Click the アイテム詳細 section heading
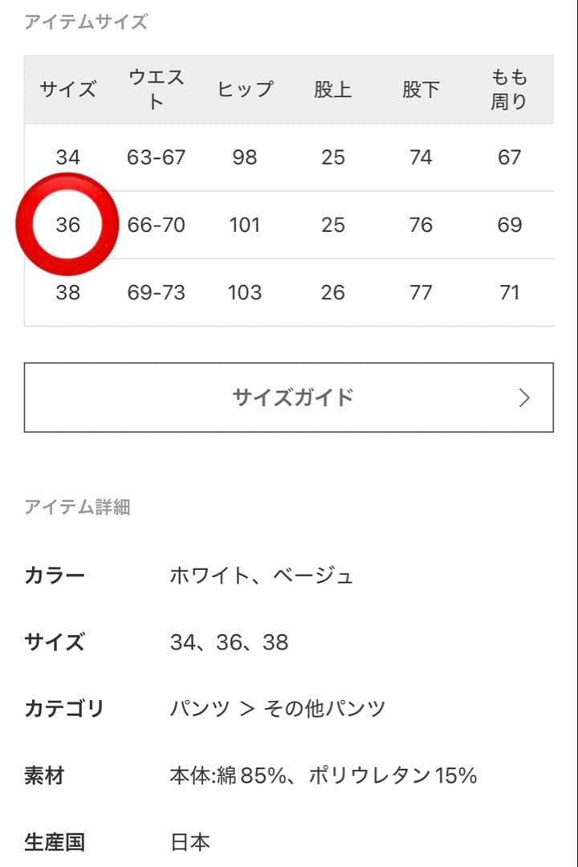Image resolution: width=578 pixels, height=867 pixels. tap(77, 507)
